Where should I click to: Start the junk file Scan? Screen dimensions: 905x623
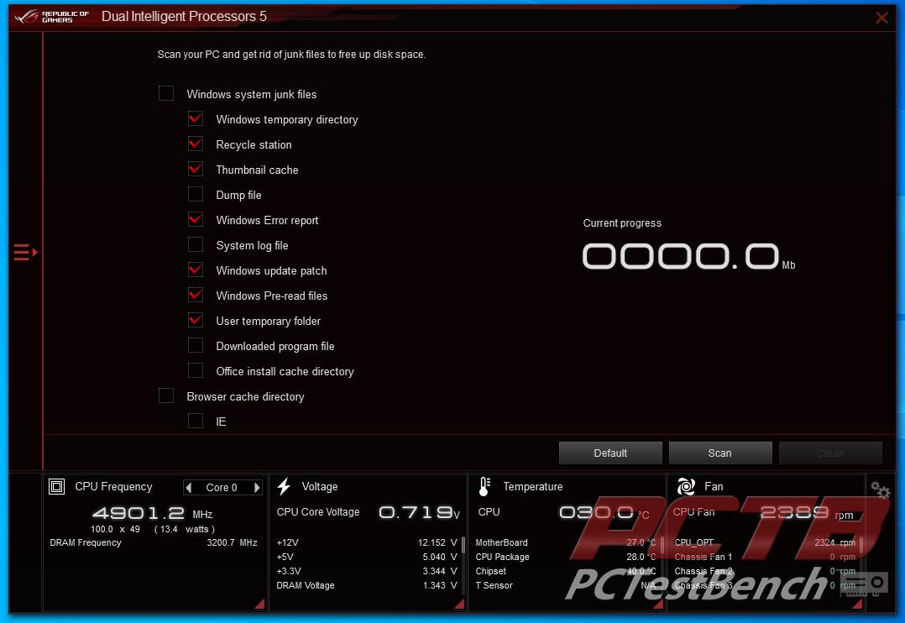[719, 453]
